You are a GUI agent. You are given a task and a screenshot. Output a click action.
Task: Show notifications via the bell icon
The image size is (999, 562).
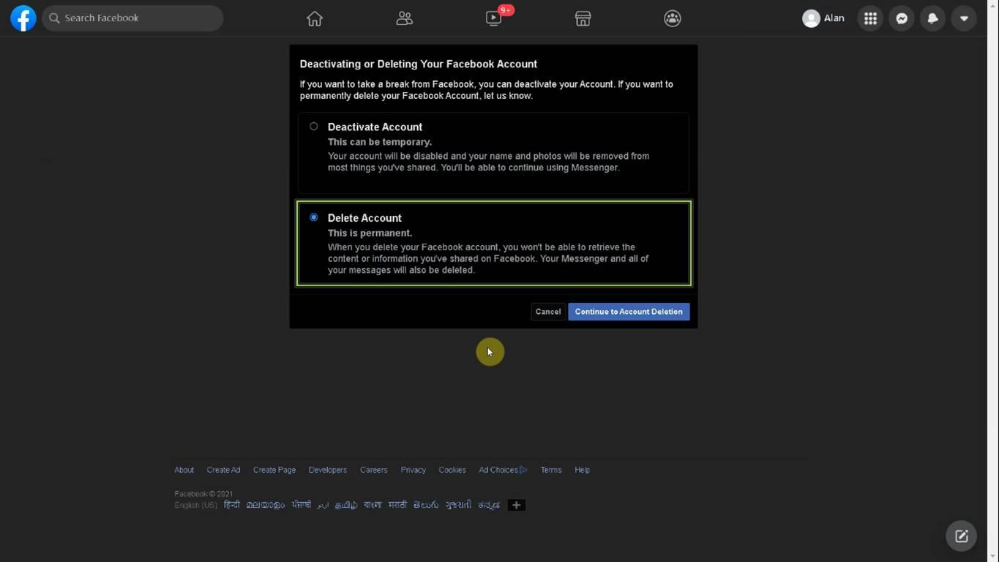tap(932, 18)
